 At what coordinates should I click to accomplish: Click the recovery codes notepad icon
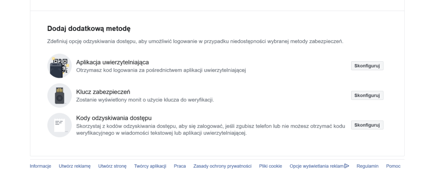[x=59, y=125]
